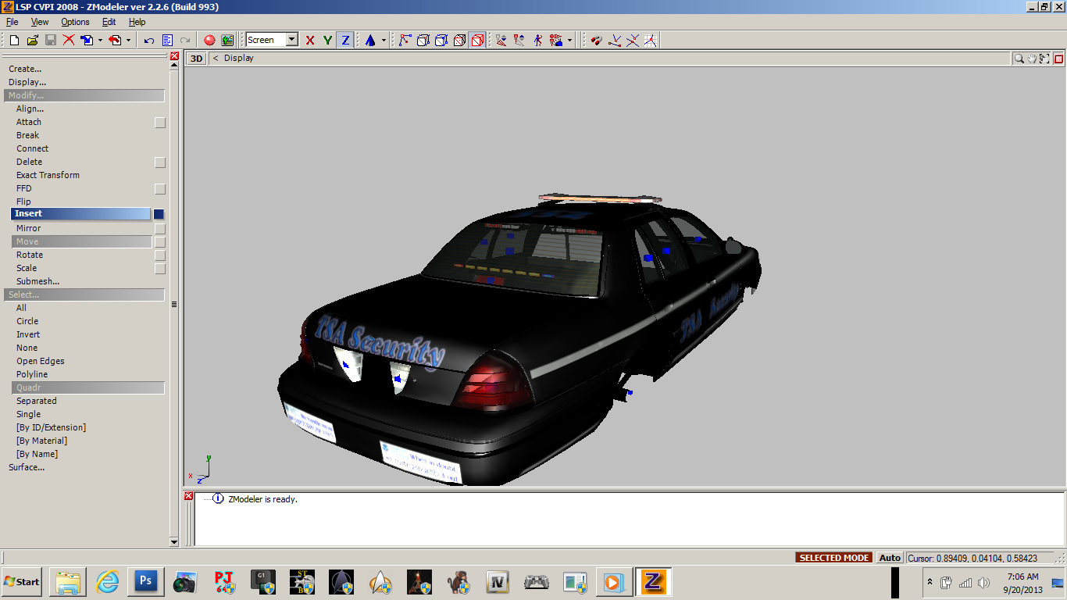Click the Undo arrow in toolbar
Screen dimensions: 1067x600
click(149, 40)
